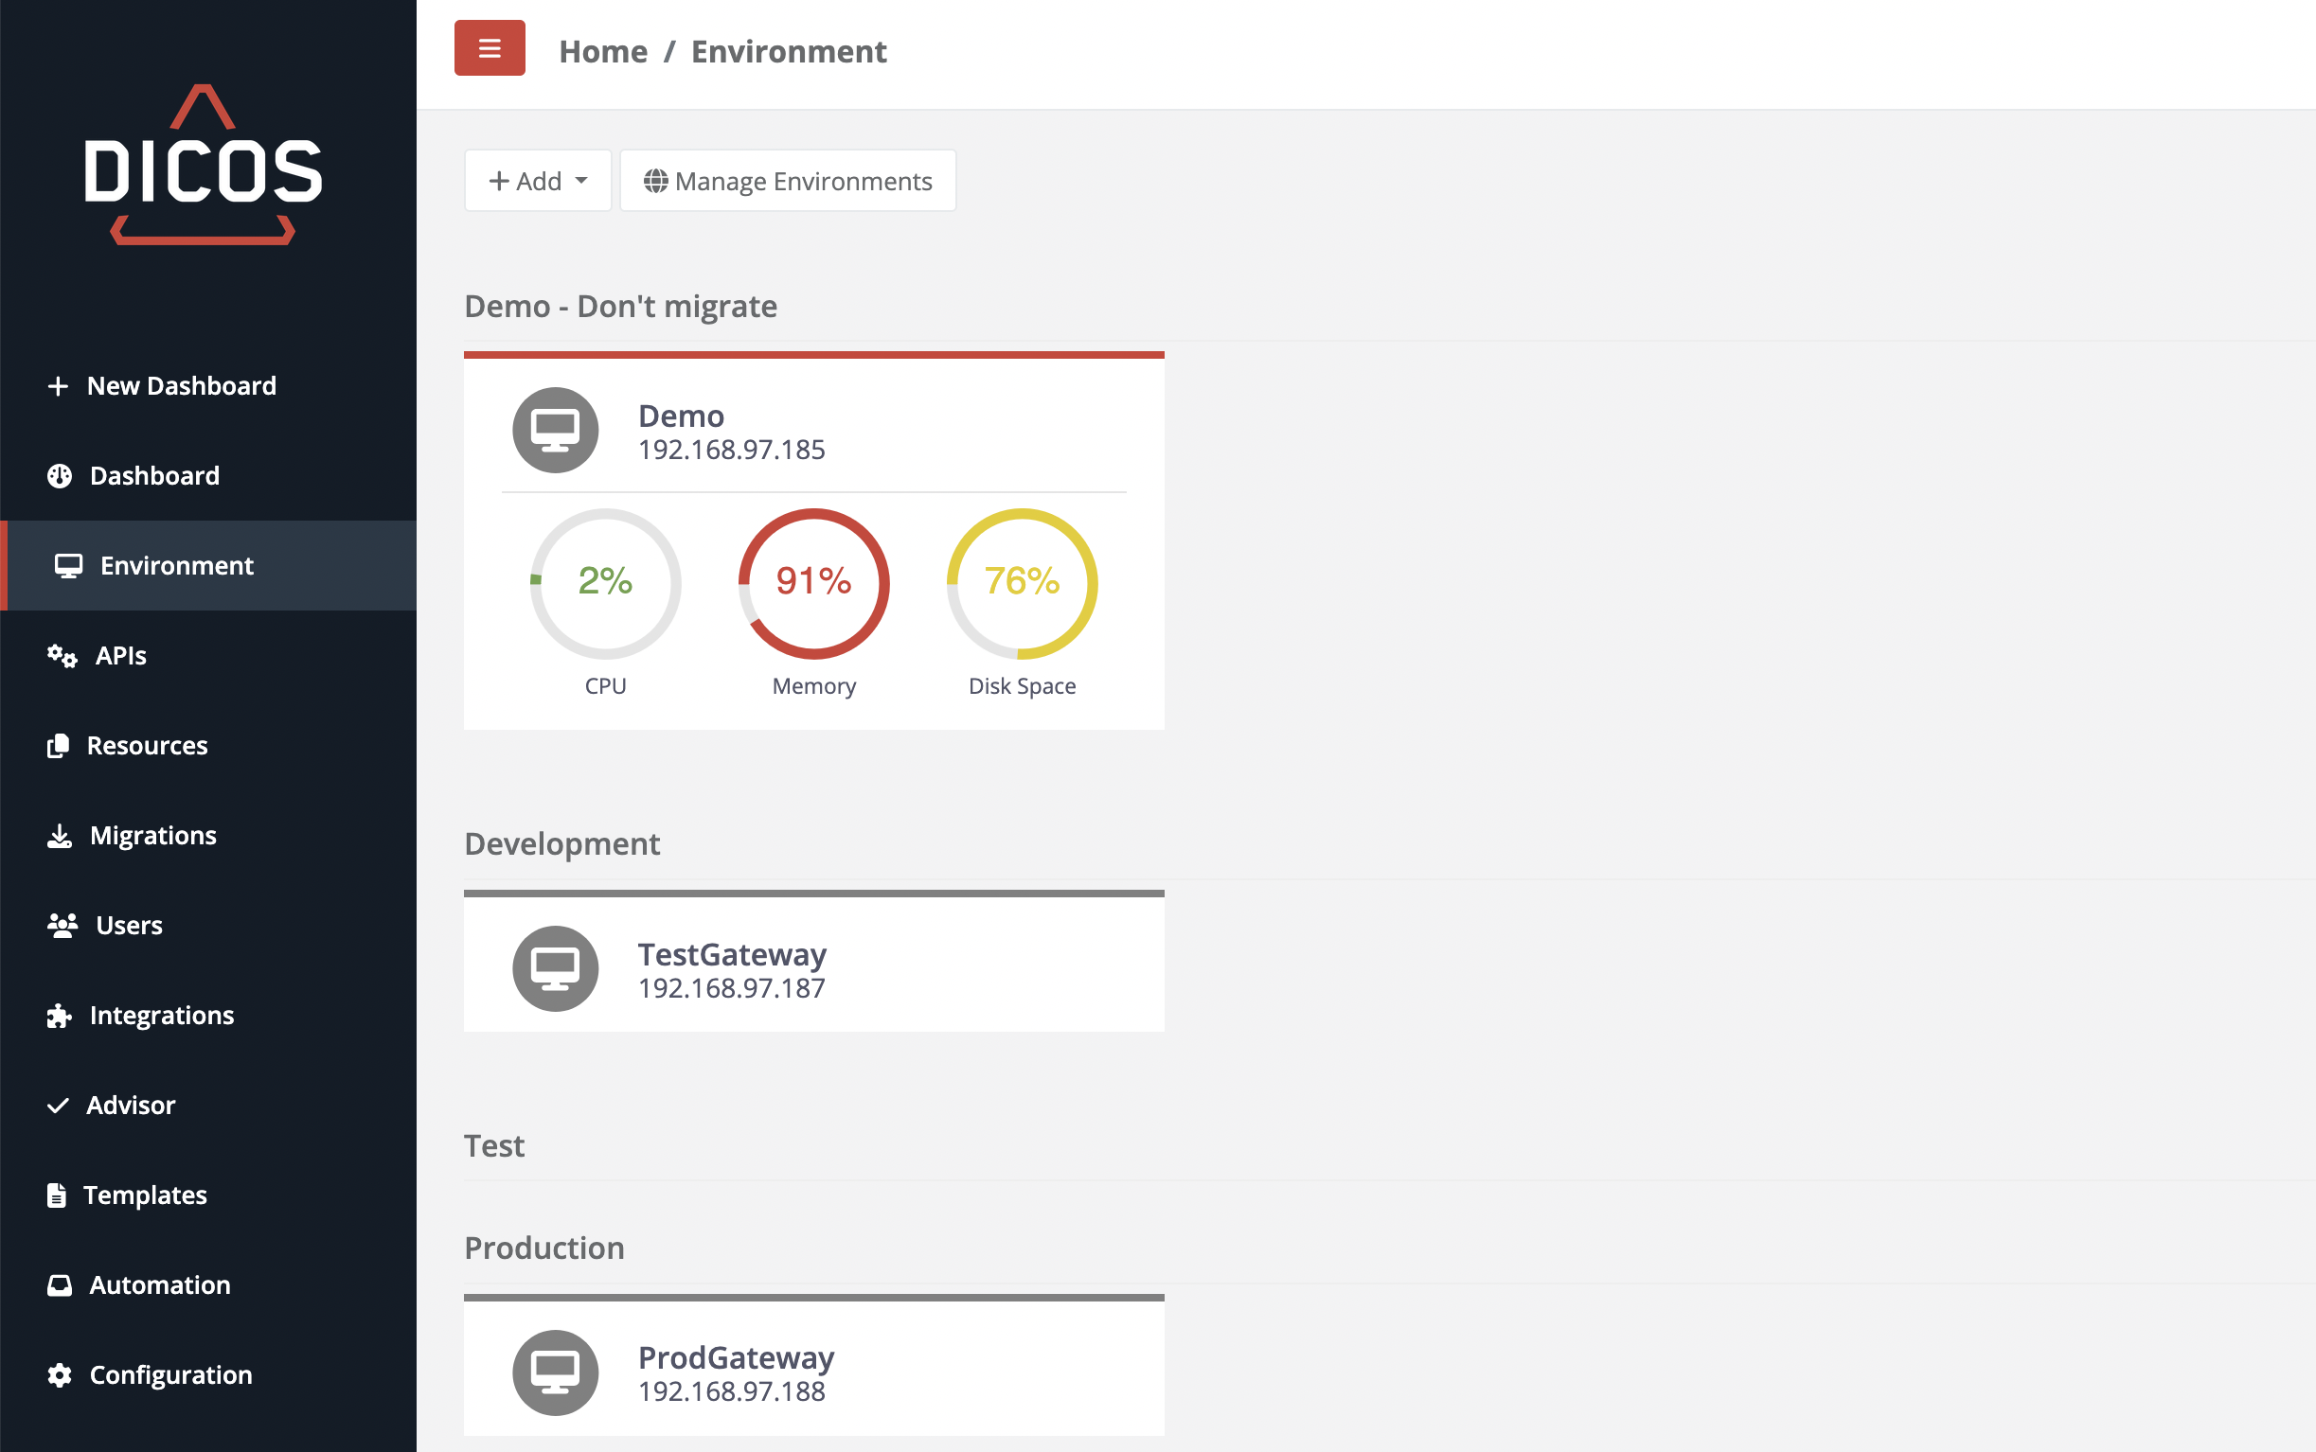This screenshot has width=2316, height=1452.
Task: Click the Templates document icon
Action: click(x=57, y=1195)
